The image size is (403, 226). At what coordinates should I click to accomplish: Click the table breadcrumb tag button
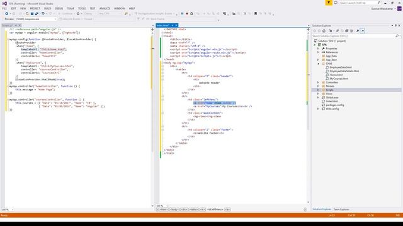(193, 210)
